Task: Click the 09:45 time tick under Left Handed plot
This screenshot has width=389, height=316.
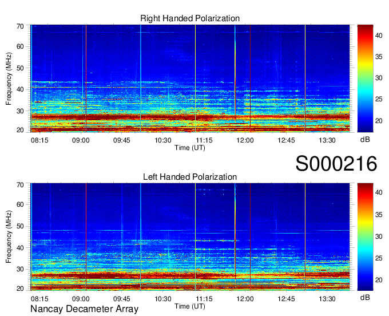Action: point(122,299)
